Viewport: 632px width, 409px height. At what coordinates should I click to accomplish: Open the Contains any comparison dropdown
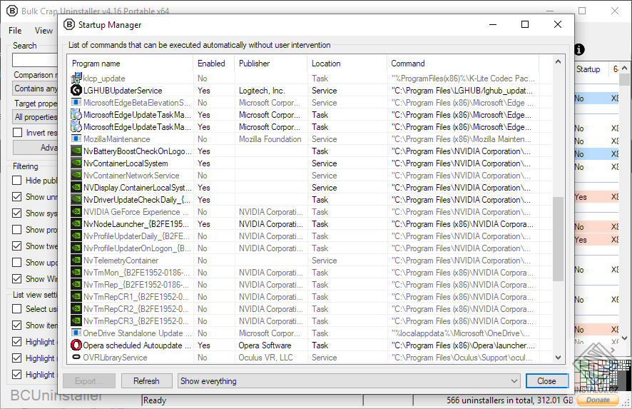[35, 89]
